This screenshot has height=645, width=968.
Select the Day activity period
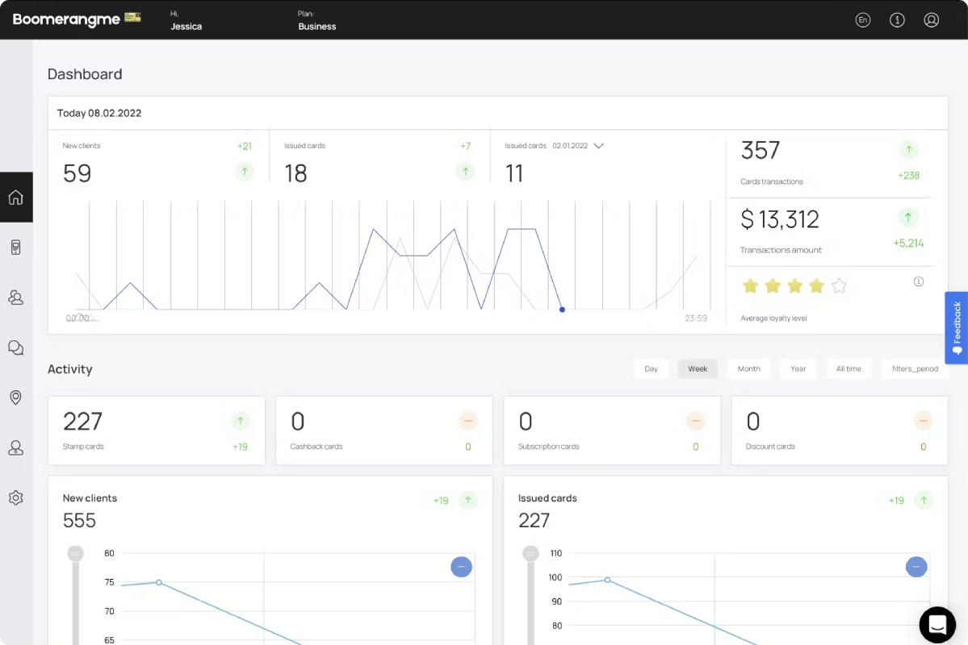point(652,368)
